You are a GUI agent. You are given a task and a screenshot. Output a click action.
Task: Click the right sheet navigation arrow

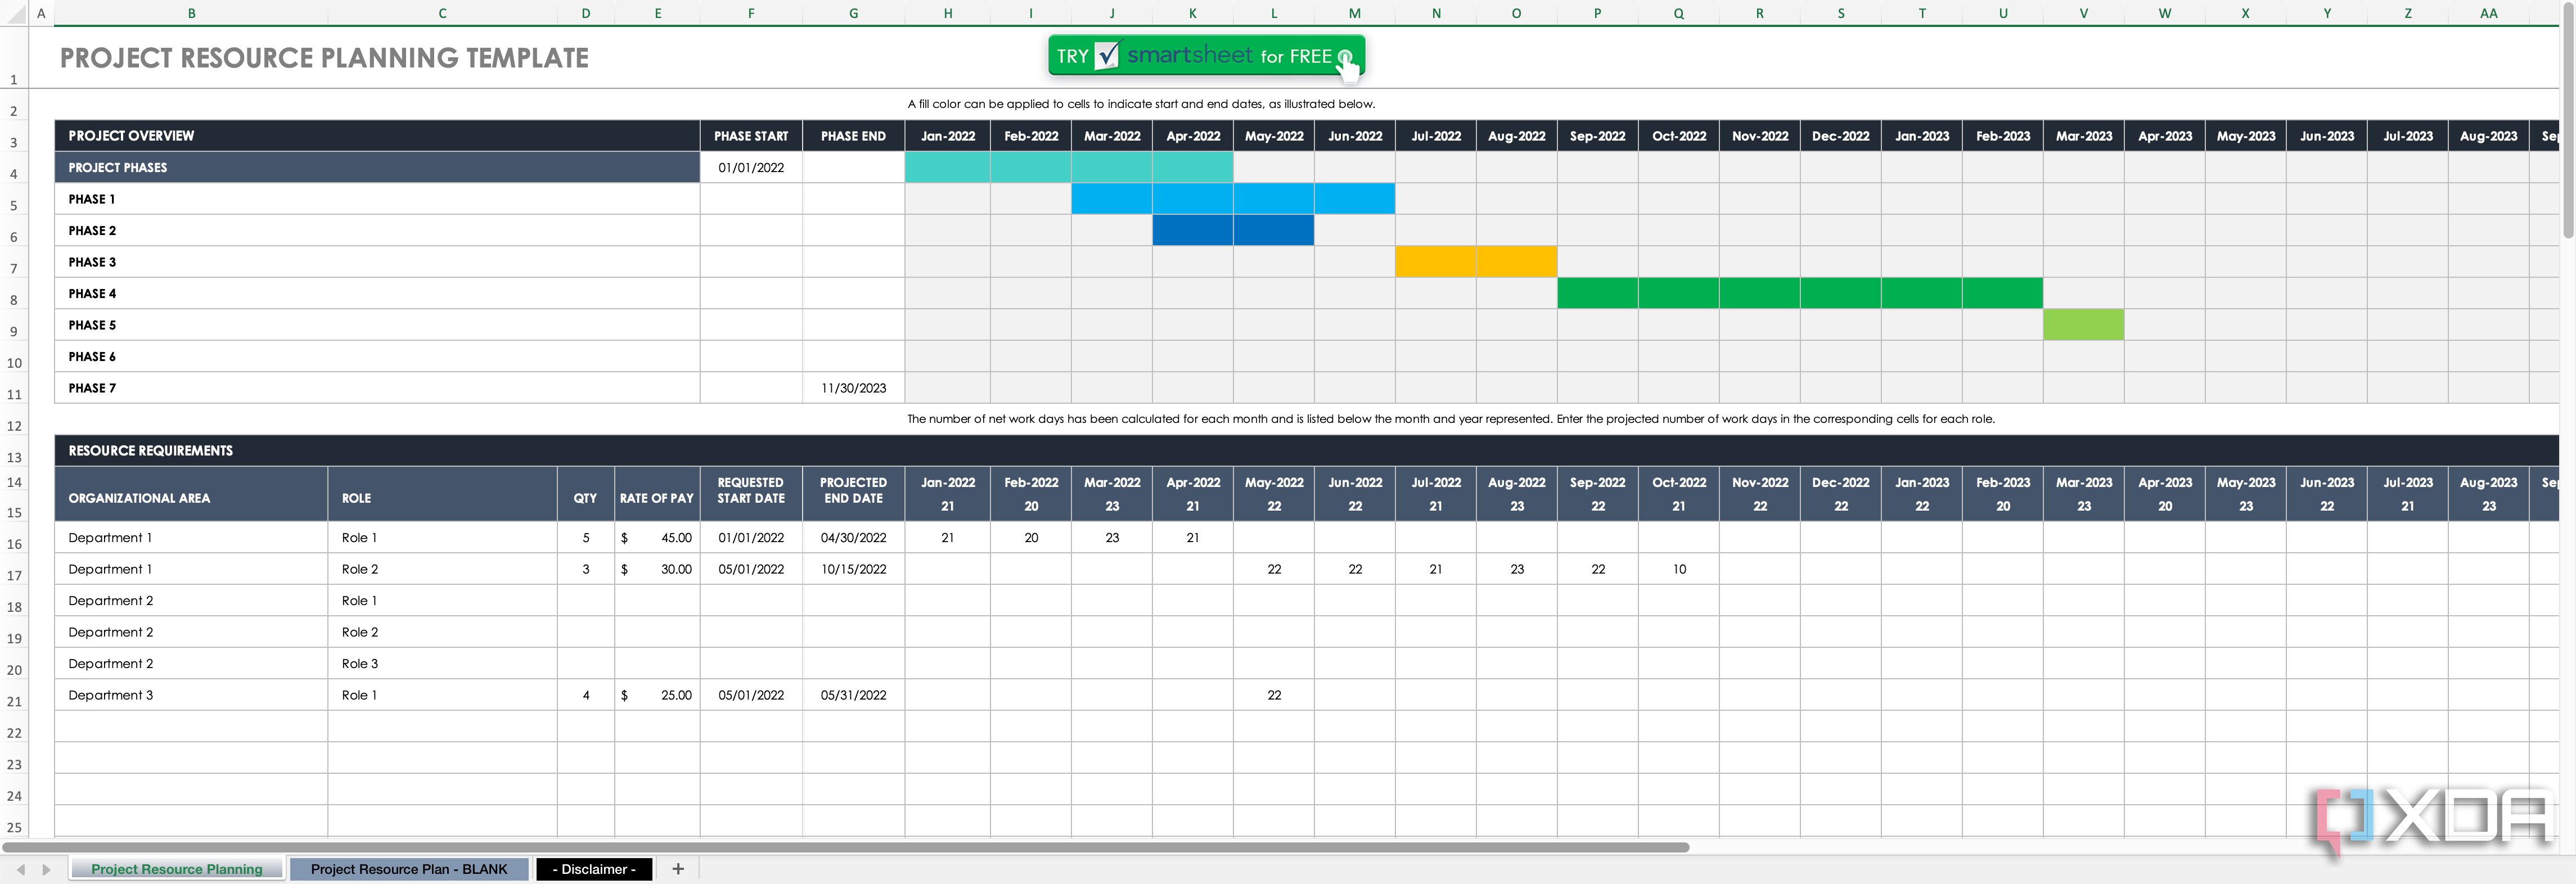tap(44, 869)
